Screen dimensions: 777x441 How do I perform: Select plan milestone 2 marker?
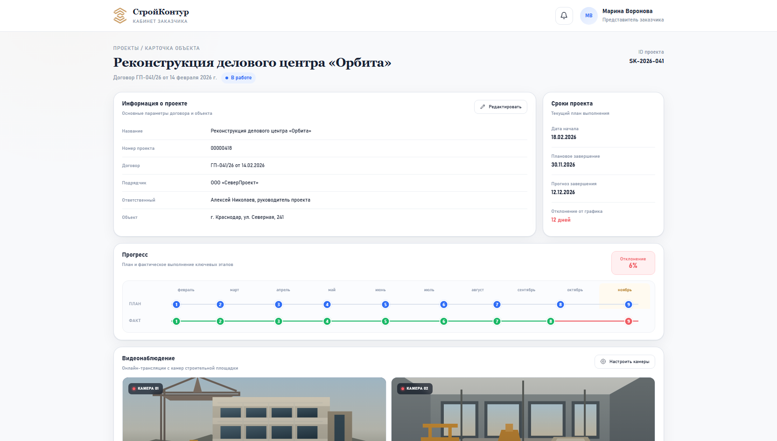220,304
